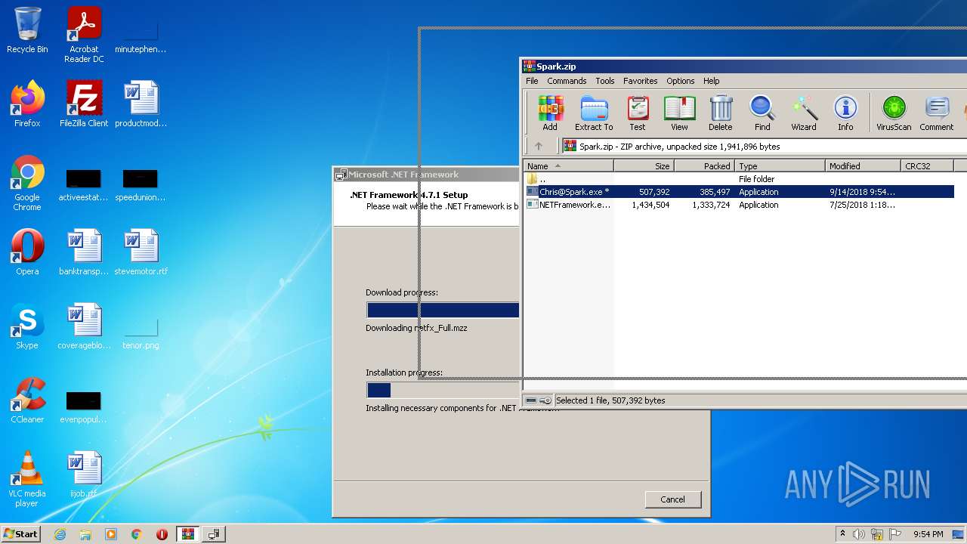The image size is (967, 544).
Task: Click the Installation progress bar
Action: 443,390
